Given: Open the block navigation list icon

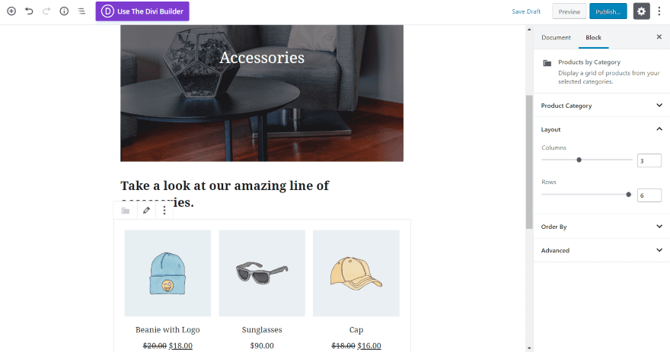Looking at the screenshot, I should pyautogui.click(x=81, y=11).
